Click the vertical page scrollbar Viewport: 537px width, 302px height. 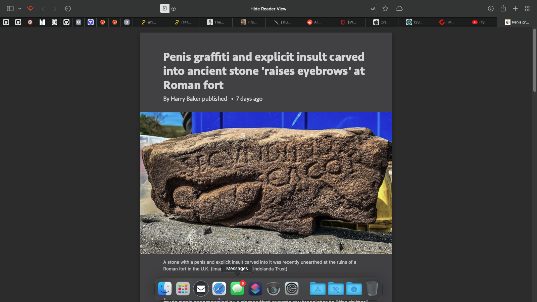coord(534,60)
